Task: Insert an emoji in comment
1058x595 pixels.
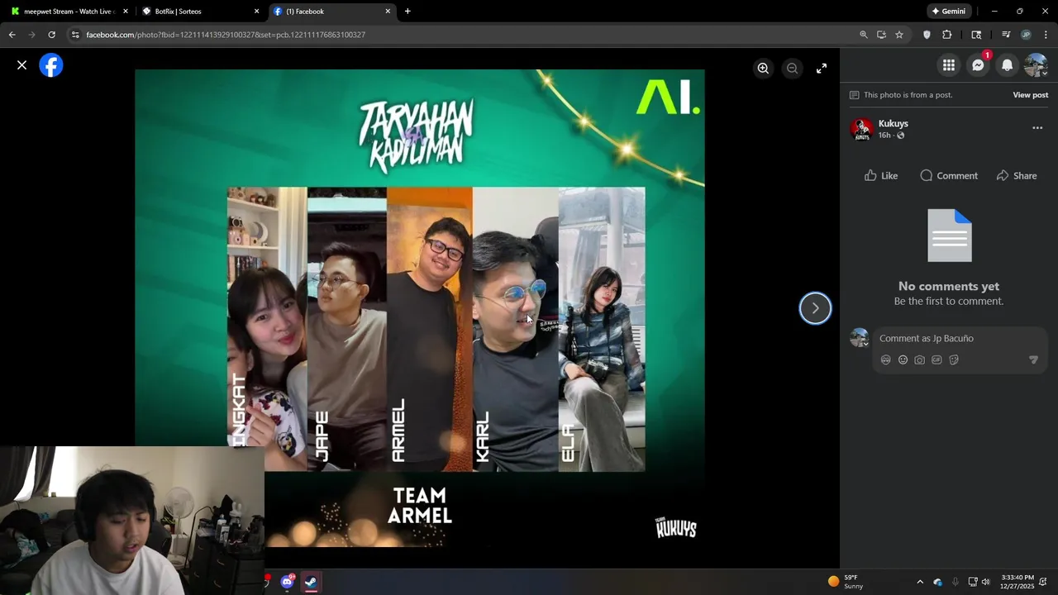Action: tap(903, 360)
